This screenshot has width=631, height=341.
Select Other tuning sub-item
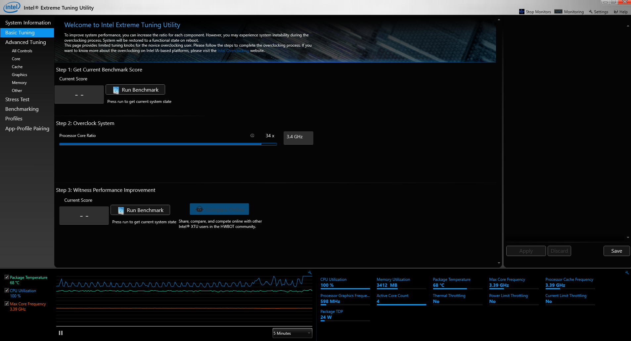coord(17,91)
